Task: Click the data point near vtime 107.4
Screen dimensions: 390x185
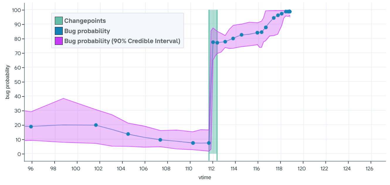Action: pos(160,140)
